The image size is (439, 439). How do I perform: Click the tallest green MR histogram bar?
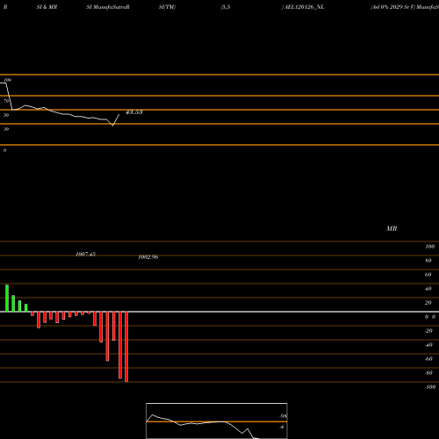7,299
